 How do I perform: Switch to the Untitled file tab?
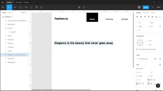(9, 2)
